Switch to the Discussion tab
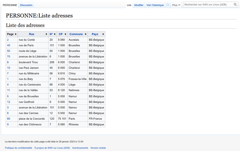This screenshot has width=240, height=151. [x=26, y=5]
